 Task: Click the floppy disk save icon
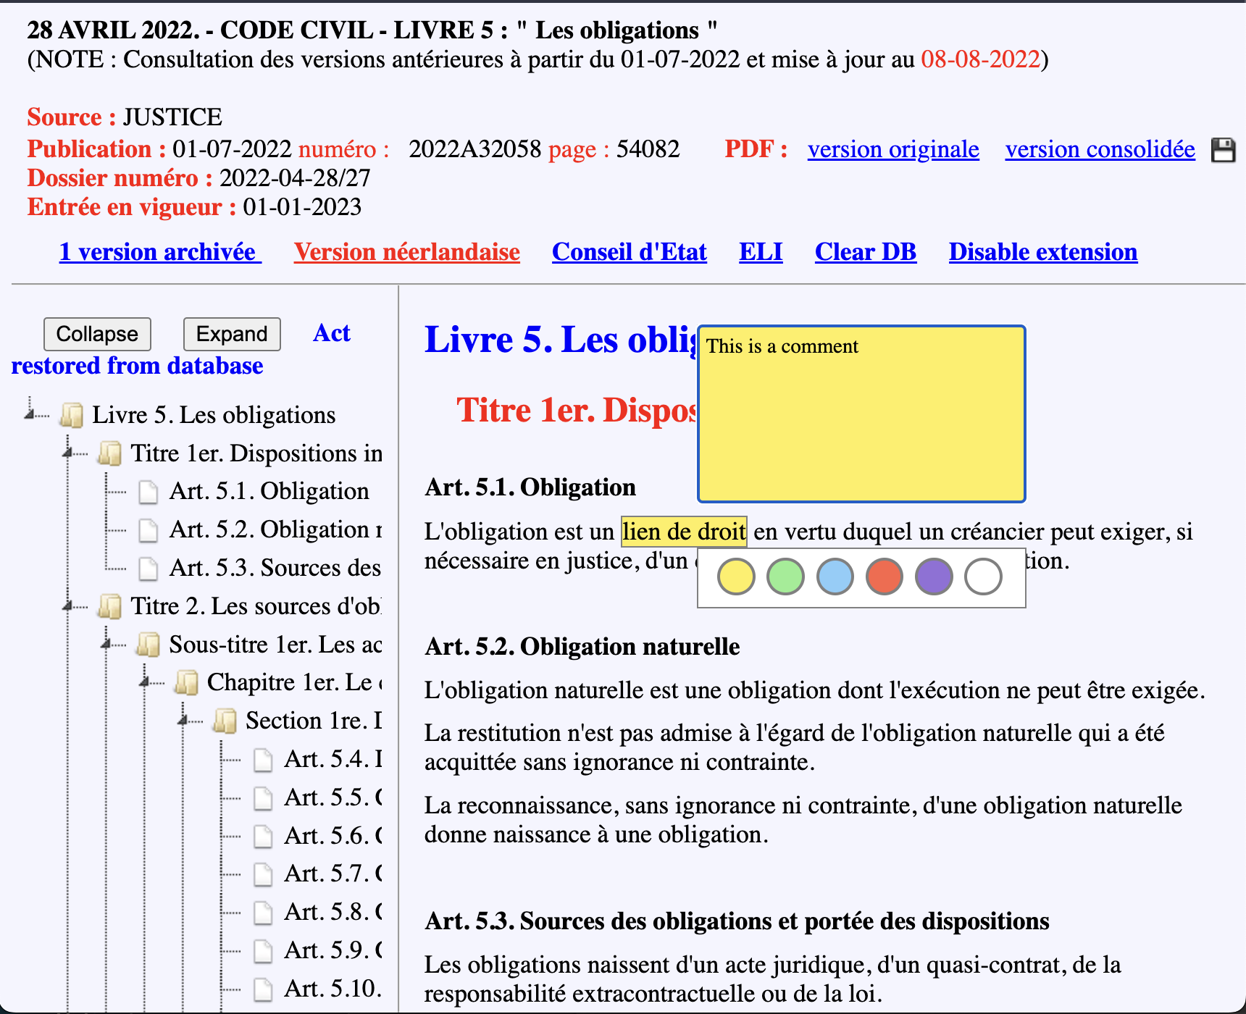point(1223,150)
